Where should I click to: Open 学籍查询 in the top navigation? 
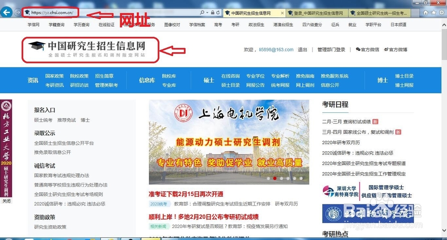(x=56, y=25)
